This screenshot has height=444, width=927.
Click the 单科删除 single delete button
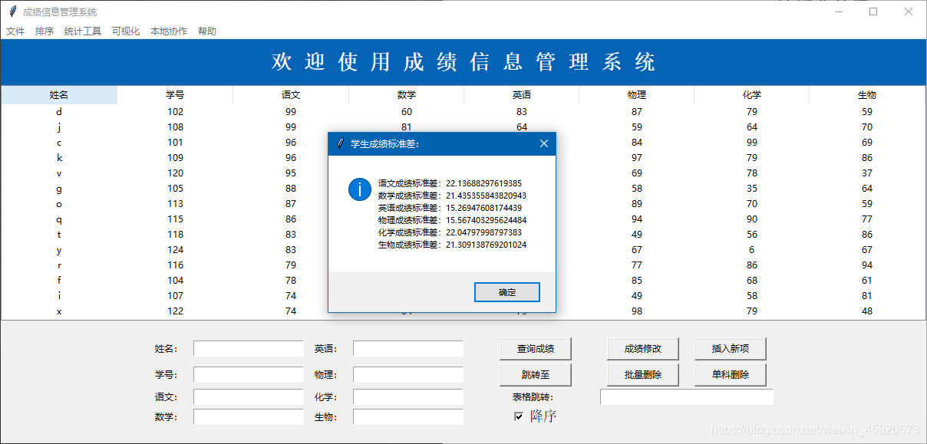point(731,374)
